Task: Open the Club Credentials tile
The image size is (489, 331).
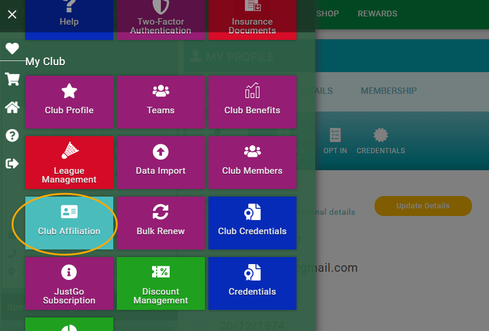Action: pos(252,223)
